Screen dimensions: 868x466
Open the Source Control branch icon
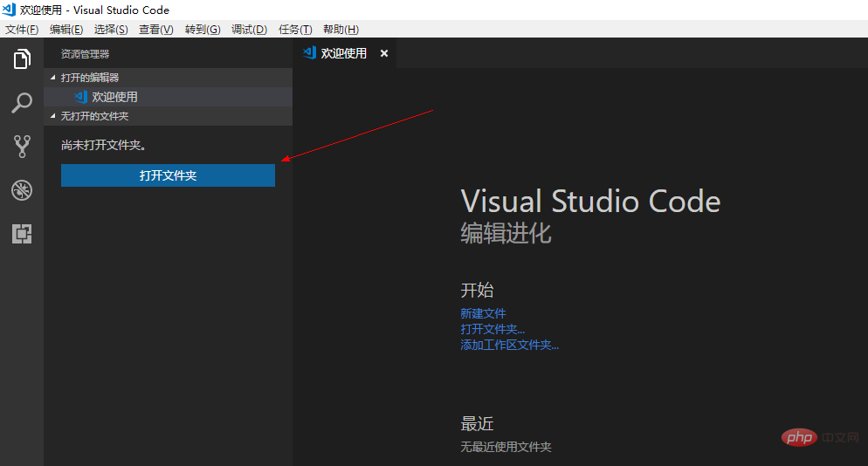click(22, 146)
